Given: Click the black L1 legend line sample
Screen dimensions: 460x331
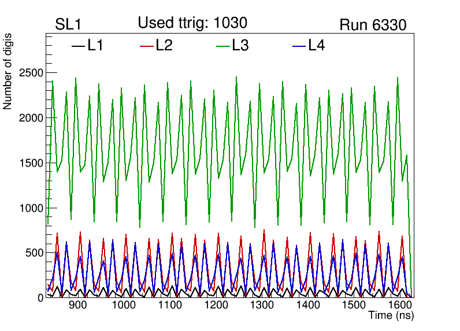Looking at the screenshot, I should (x=77, y=46).
